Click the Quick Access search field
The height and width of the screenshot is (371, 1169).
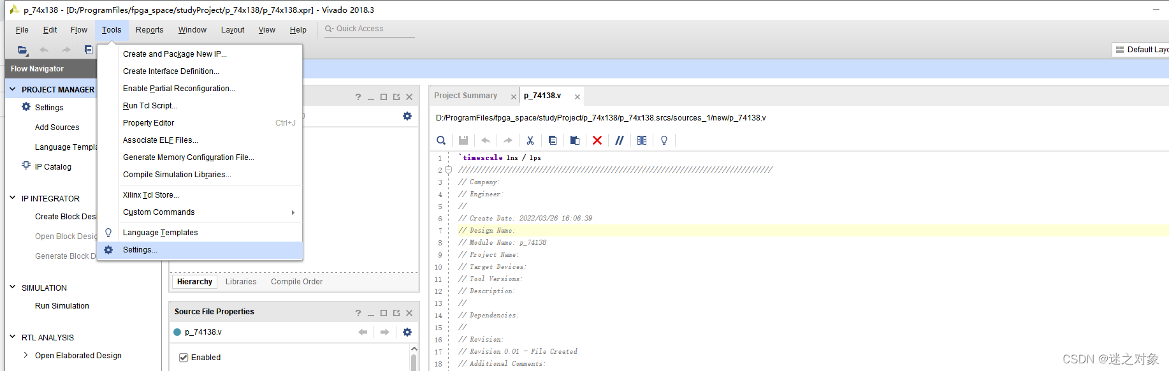click(370, 29)
